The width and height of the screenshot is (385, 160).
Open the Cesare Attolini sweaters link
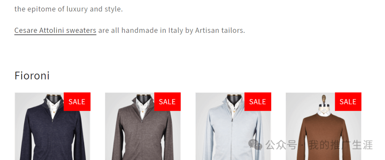coord(55,30)
